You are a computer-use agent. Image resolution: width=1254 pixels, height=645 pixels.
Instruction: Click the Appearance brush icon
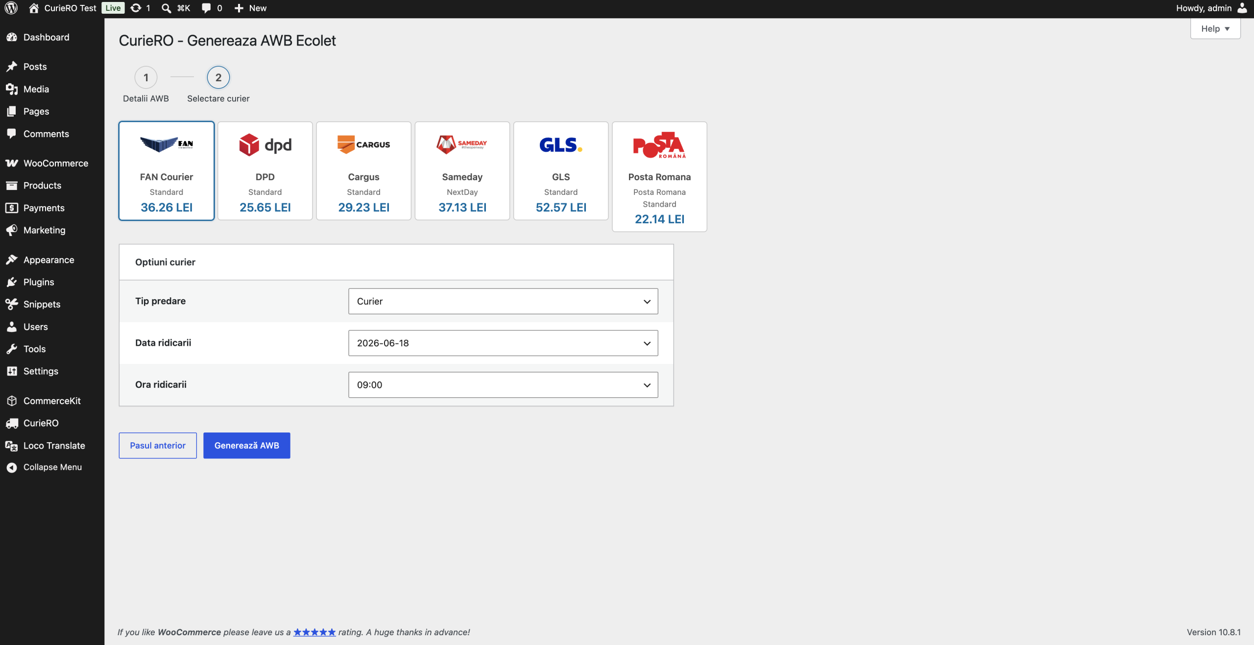coord(12,260)
